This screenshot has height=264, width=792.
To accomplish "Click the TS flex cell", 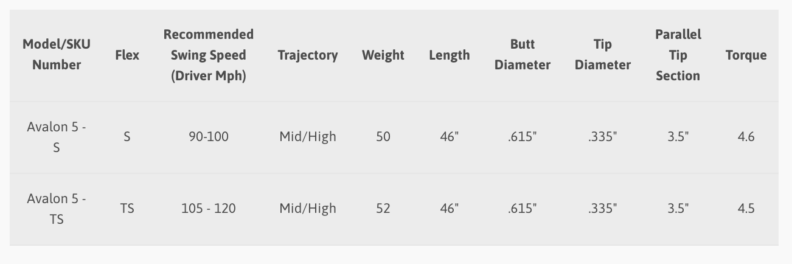I will point(127,208).
